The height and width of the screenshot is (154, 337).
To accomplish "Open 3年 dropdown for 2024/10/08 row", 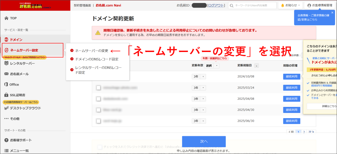I will click(x=199, y=77).
